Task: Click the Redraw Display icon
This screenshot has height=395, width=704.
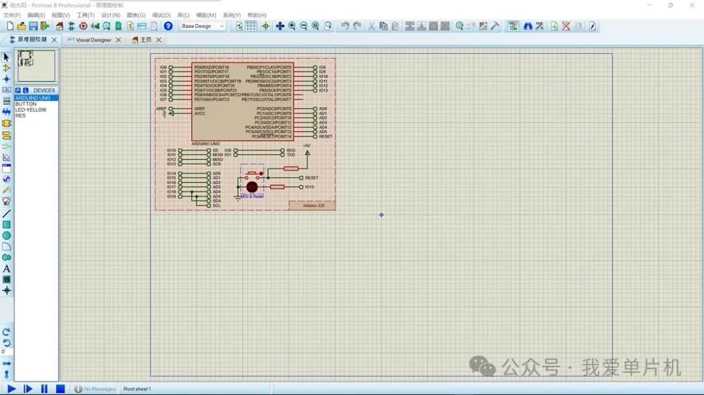Action: tap(239, 26)
